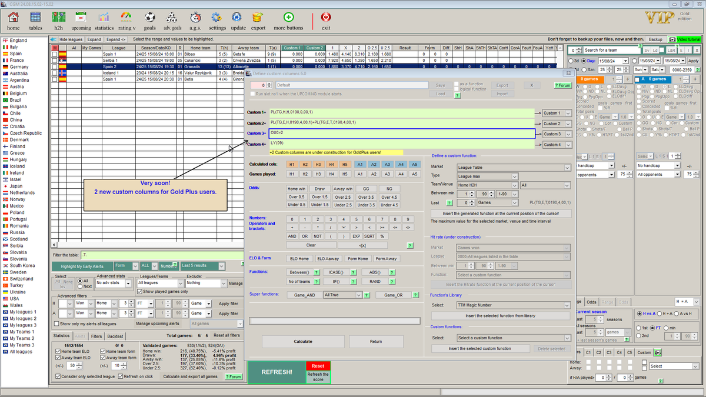Click the green REFRESH! button
The image size is (706, 397).
click(277, 372)
